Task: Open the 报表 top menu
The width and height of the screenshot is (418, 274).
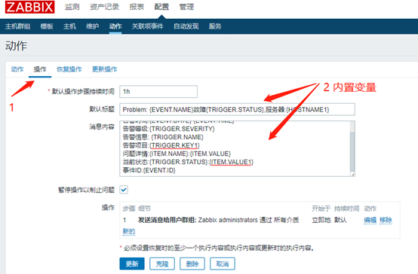Action: (137, 7)
